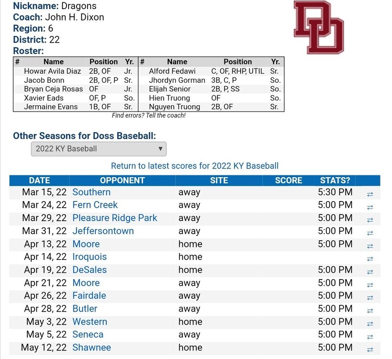Viewport: 392px width, 359px height.
Task: Click the swap arrows icon in Fairdale row
Action: 370,298
